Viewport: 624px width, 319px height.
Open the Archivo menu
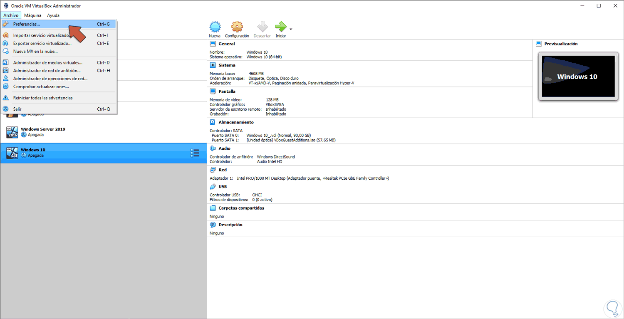[11, 15]
